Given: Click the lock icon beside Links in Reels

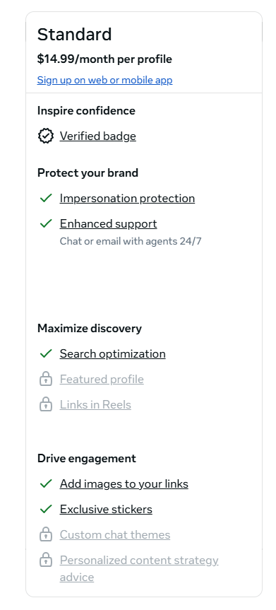Looking at the screenshot, I should (x=46, y=404).
